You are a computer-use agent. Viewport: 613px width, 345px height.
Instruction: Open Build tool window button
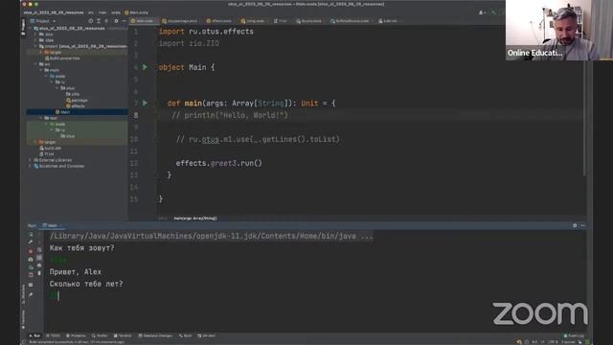[185, 335]
